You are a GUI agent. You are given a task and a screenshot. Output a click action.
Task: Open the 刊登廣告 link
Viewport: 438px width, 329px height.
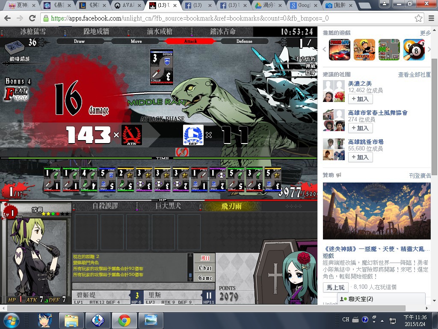coord(420,175)
